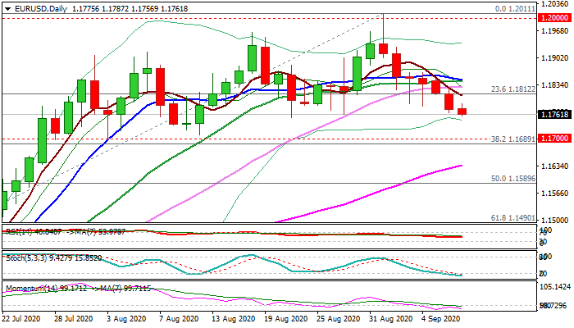Click the current price tag 1.17618
This screenshot has width=574, height=328.
[x=556, y=115]
